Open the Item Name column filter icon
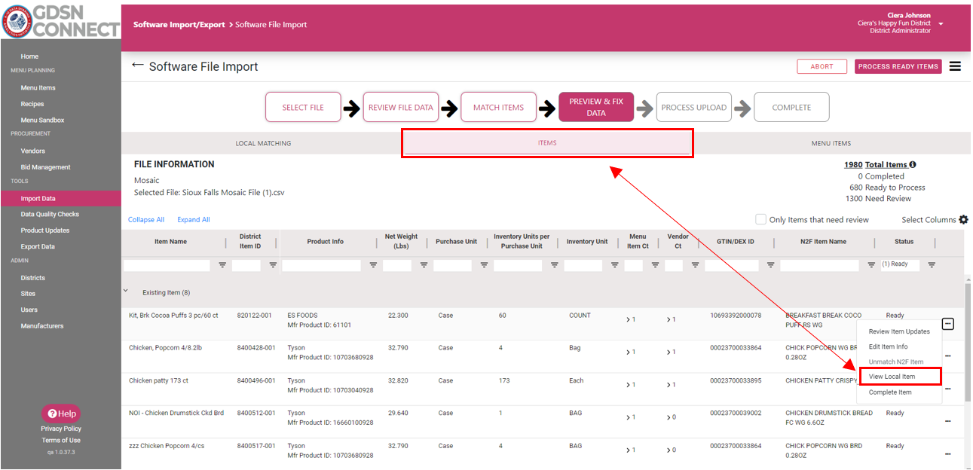 point(222,265)
